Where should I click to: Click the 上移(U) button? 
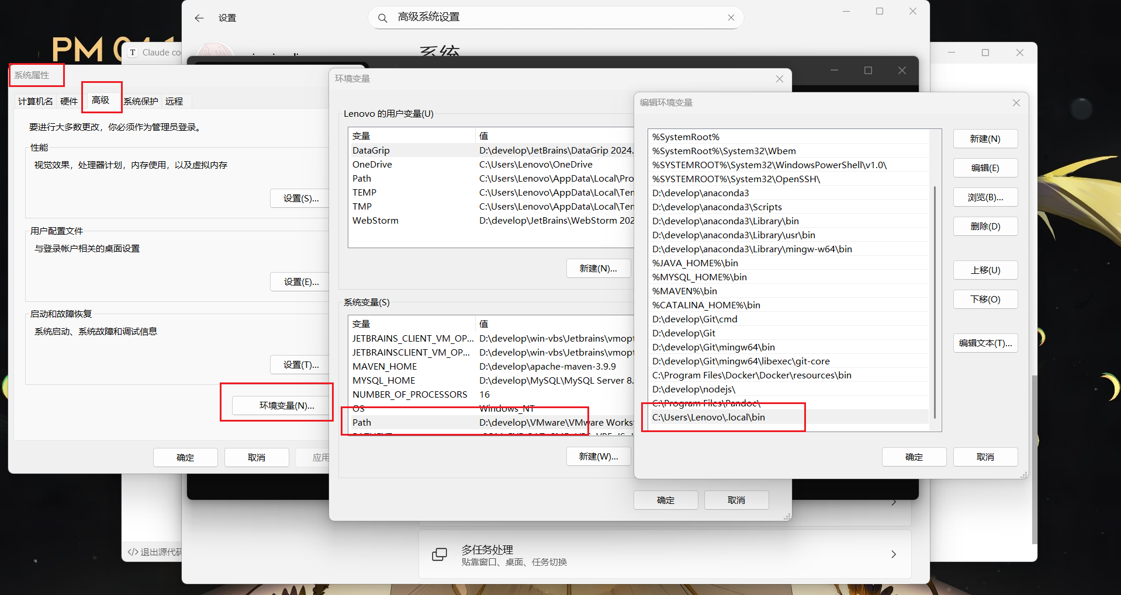click(x=985, y=270)
